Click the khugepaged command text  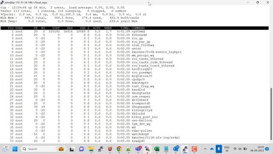pyautogui.click(x=141, y=107)
